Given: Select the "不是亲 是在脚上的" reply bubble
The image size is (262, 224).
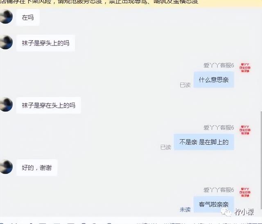Looking at the screenshot, I should (204, 142).
